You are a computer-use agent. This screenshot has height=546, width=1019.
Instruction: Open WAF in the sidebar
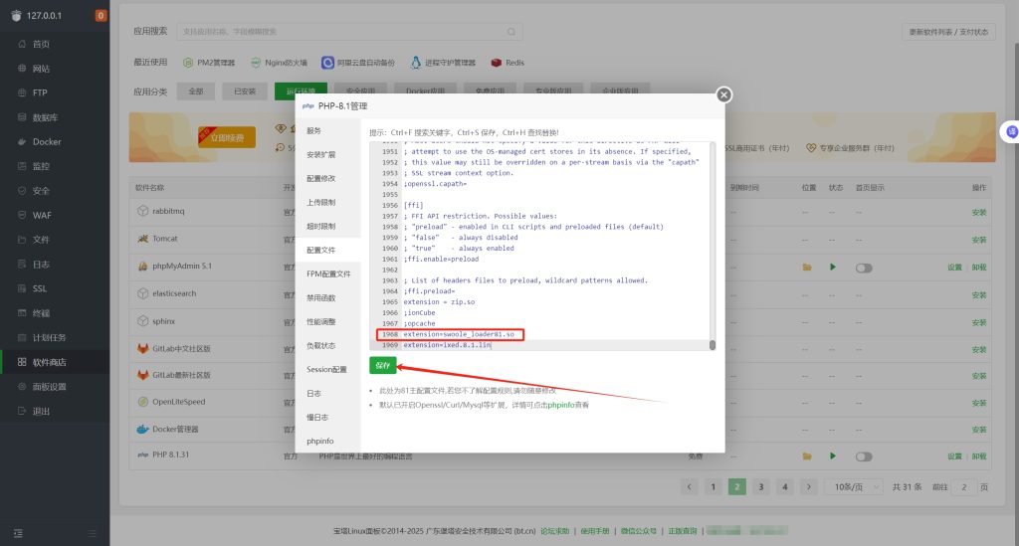point(42,215)
